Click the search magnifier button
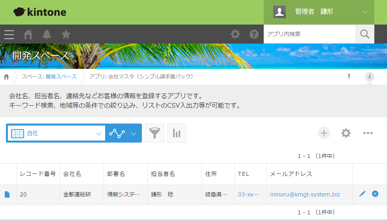 pyautogui.click(x=365, y=34)
